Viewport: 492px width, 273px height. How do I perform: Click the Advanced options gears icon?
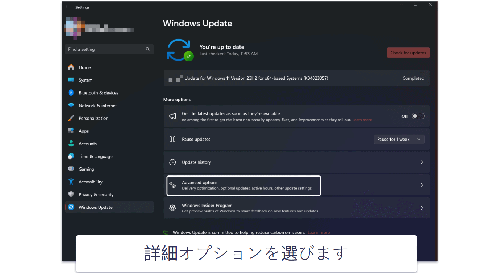172,185
